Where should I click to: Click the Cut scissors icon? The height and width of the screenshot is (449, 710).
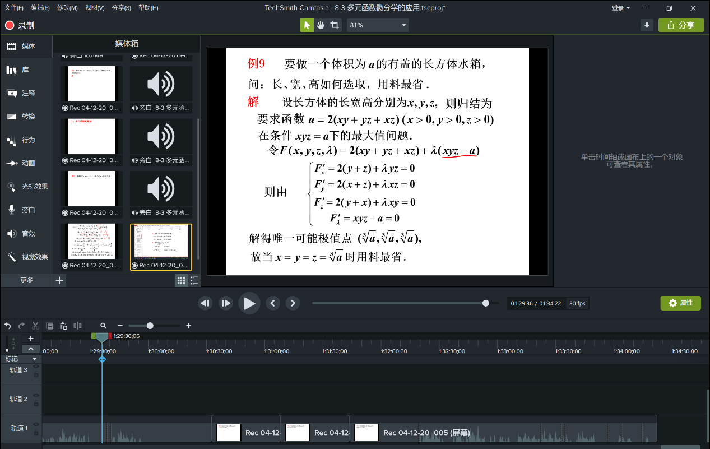click(35, 326)
